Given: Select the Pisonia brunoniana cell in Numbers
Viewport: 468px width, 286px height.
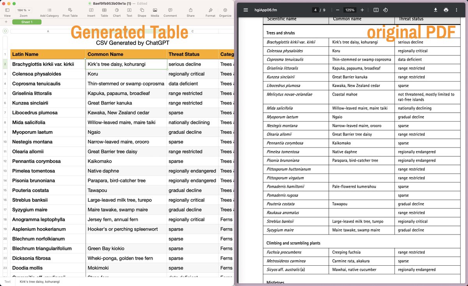Looking at the screenshot, I should coord(48,181).
